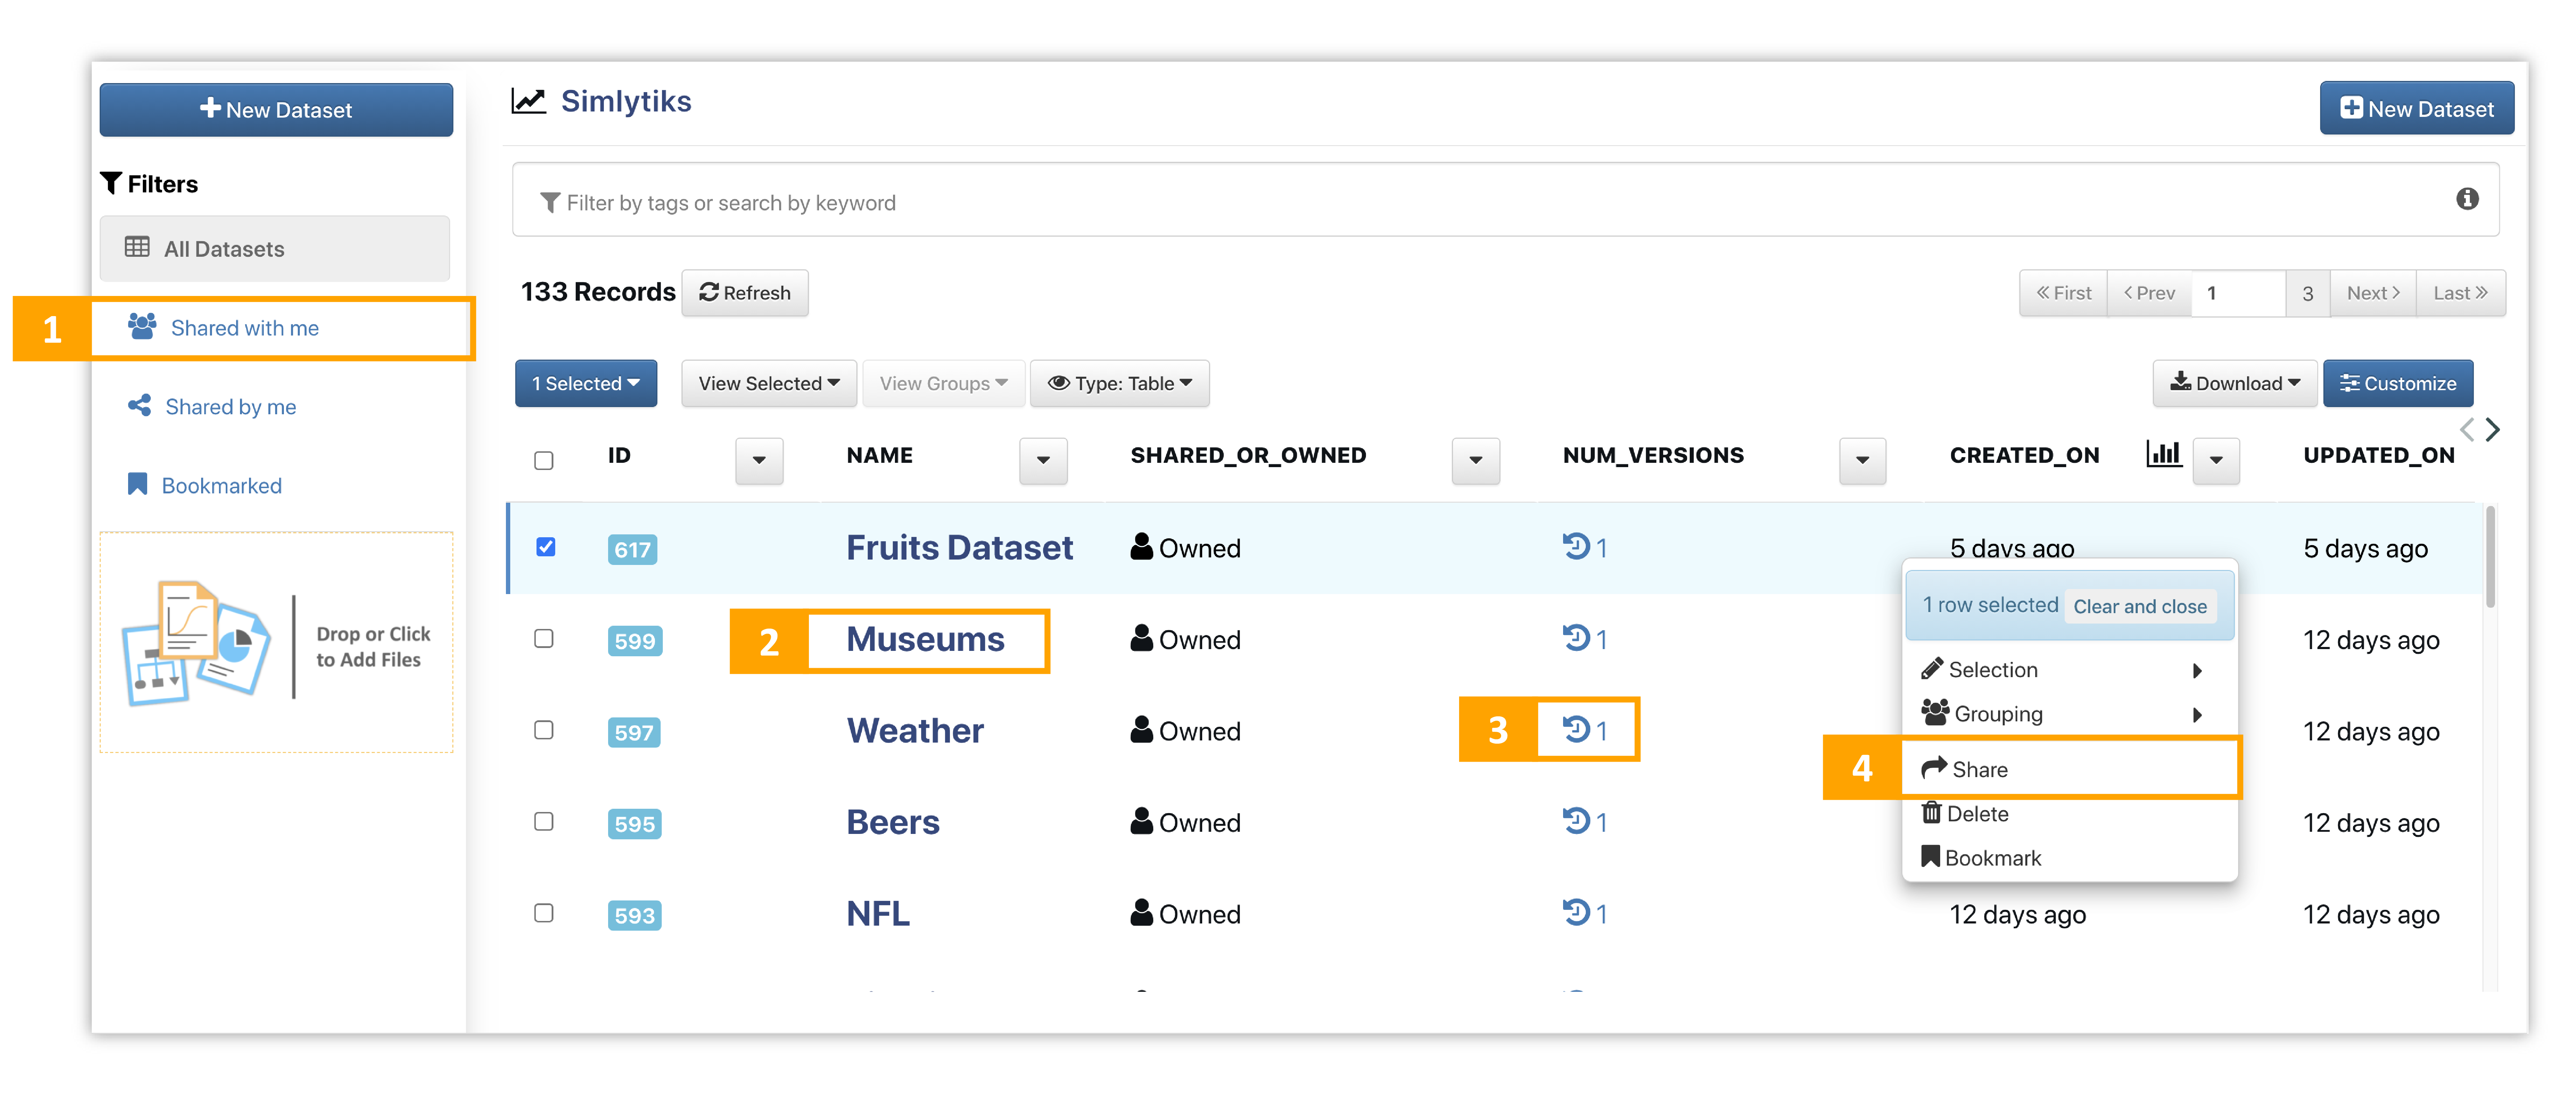The height and width of the screenshot is (1095, 2576).
Task: Open version history for NFL row
Action: tap(1585, 913)
